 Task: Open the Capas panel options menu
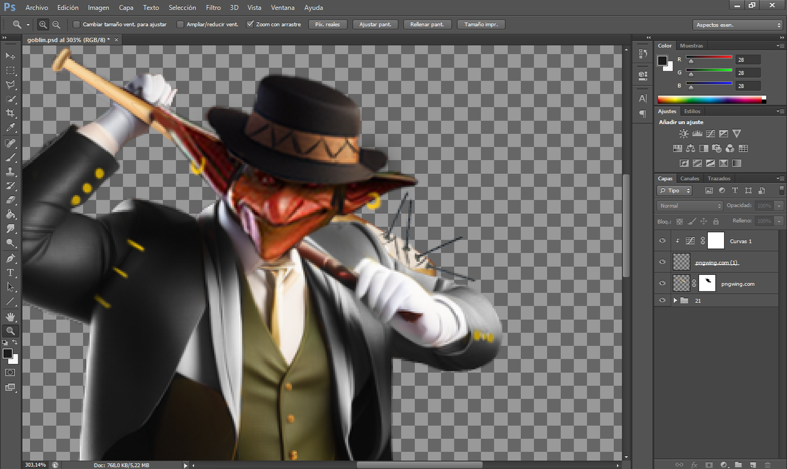780,178
